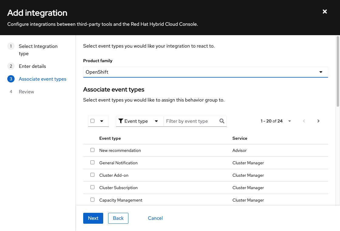Check the New recommendation event type
Screen dimensions: 340x231
pyautogui.click(x=93, y=150)
